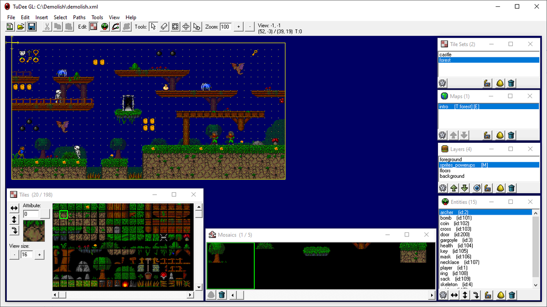Click the zoom out minus button

249,27
